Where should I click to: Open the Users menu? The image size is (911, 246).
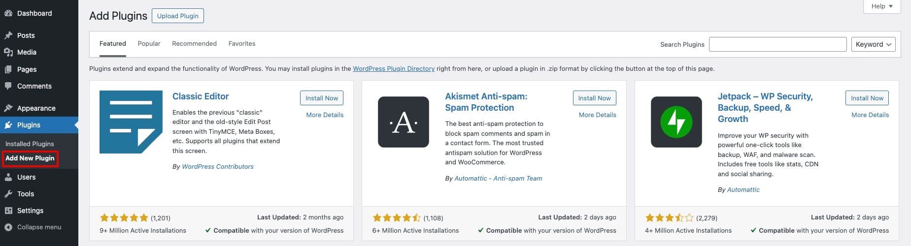click(39, 177)
